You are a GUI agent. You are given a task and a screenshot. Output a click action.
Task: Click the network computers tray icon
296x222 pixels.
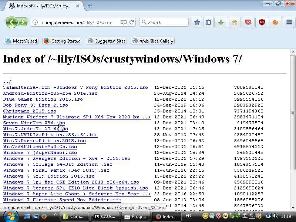269,216
